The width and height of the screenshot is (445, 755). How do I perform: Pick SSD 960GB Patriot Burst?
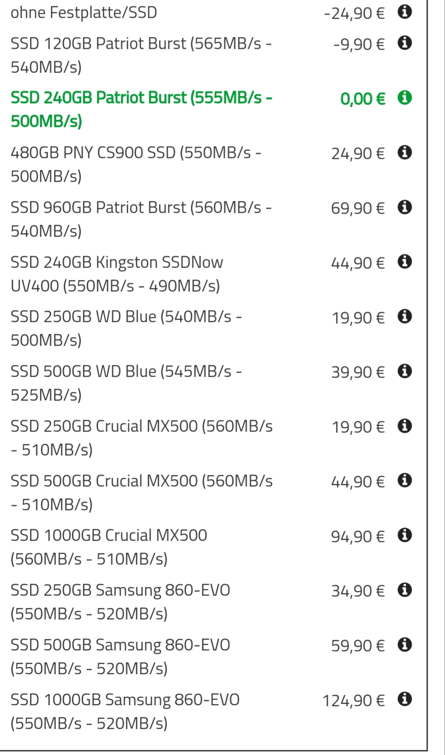(x=141, y=219)
